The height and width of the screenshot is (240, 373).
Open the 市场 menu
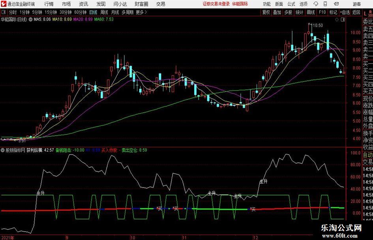tap(66, 4)
